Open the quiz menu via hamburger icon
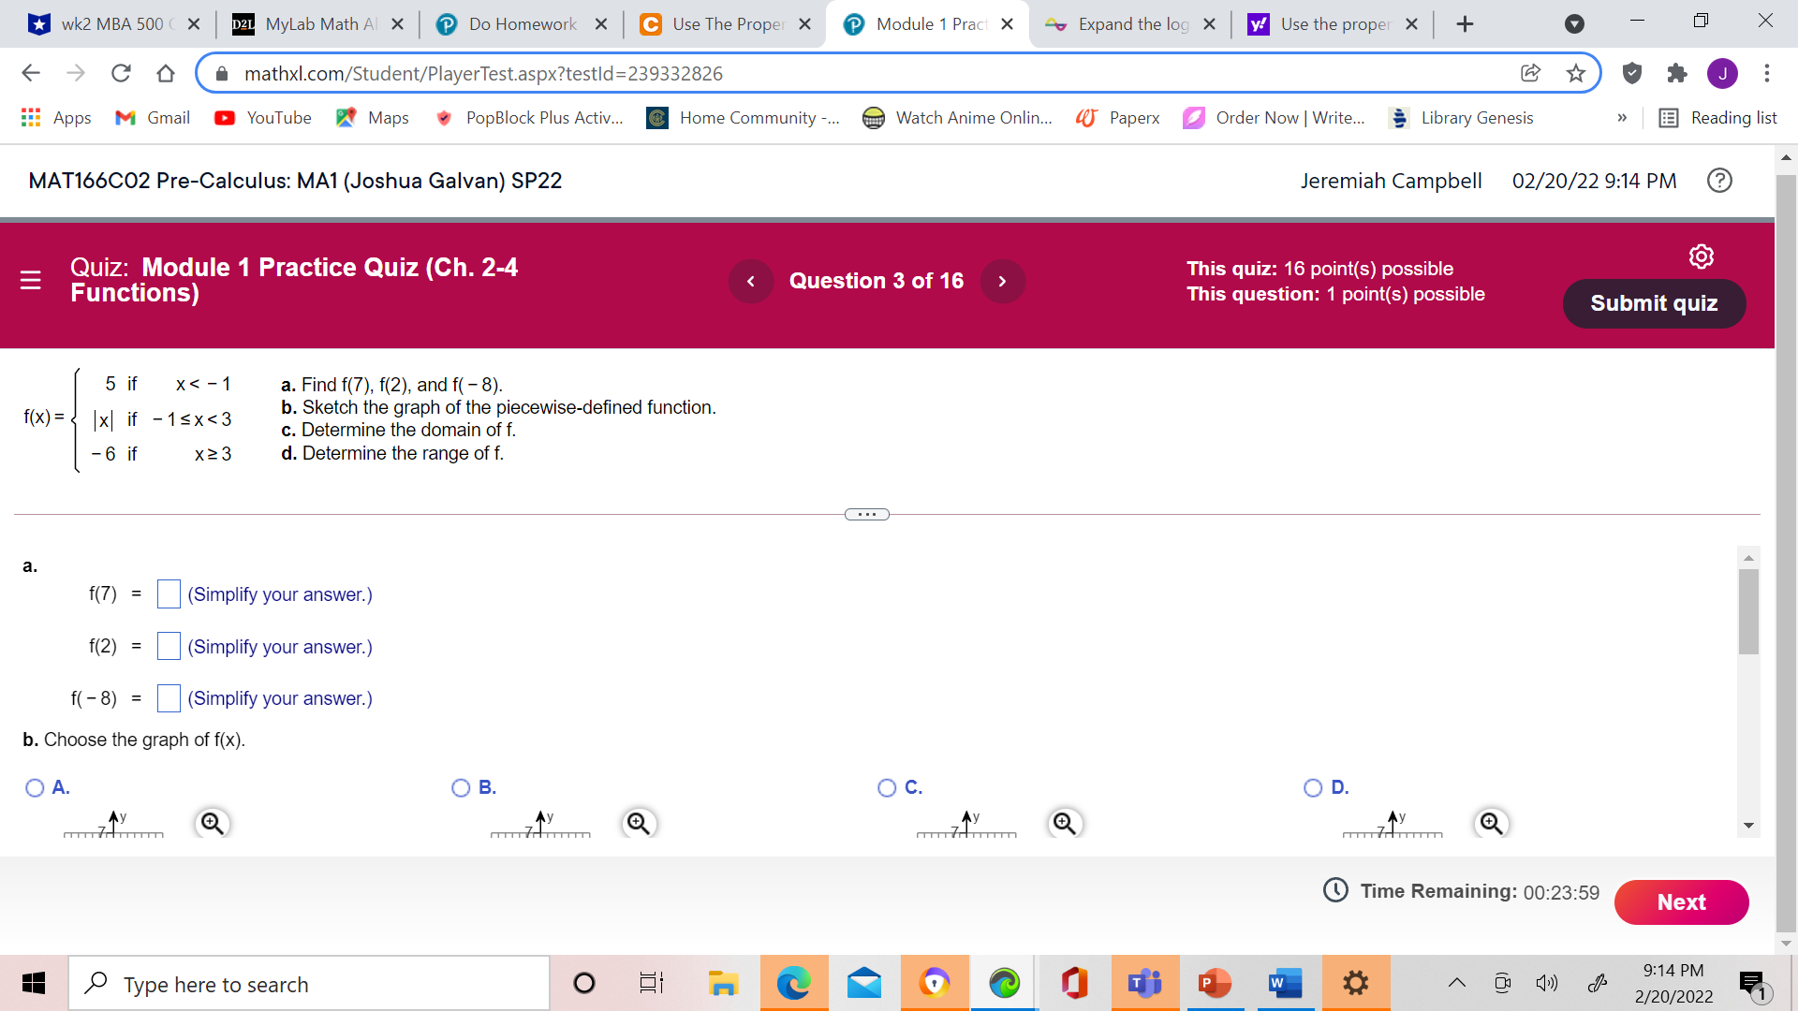1798x1011 pixels. coord(30,281)
